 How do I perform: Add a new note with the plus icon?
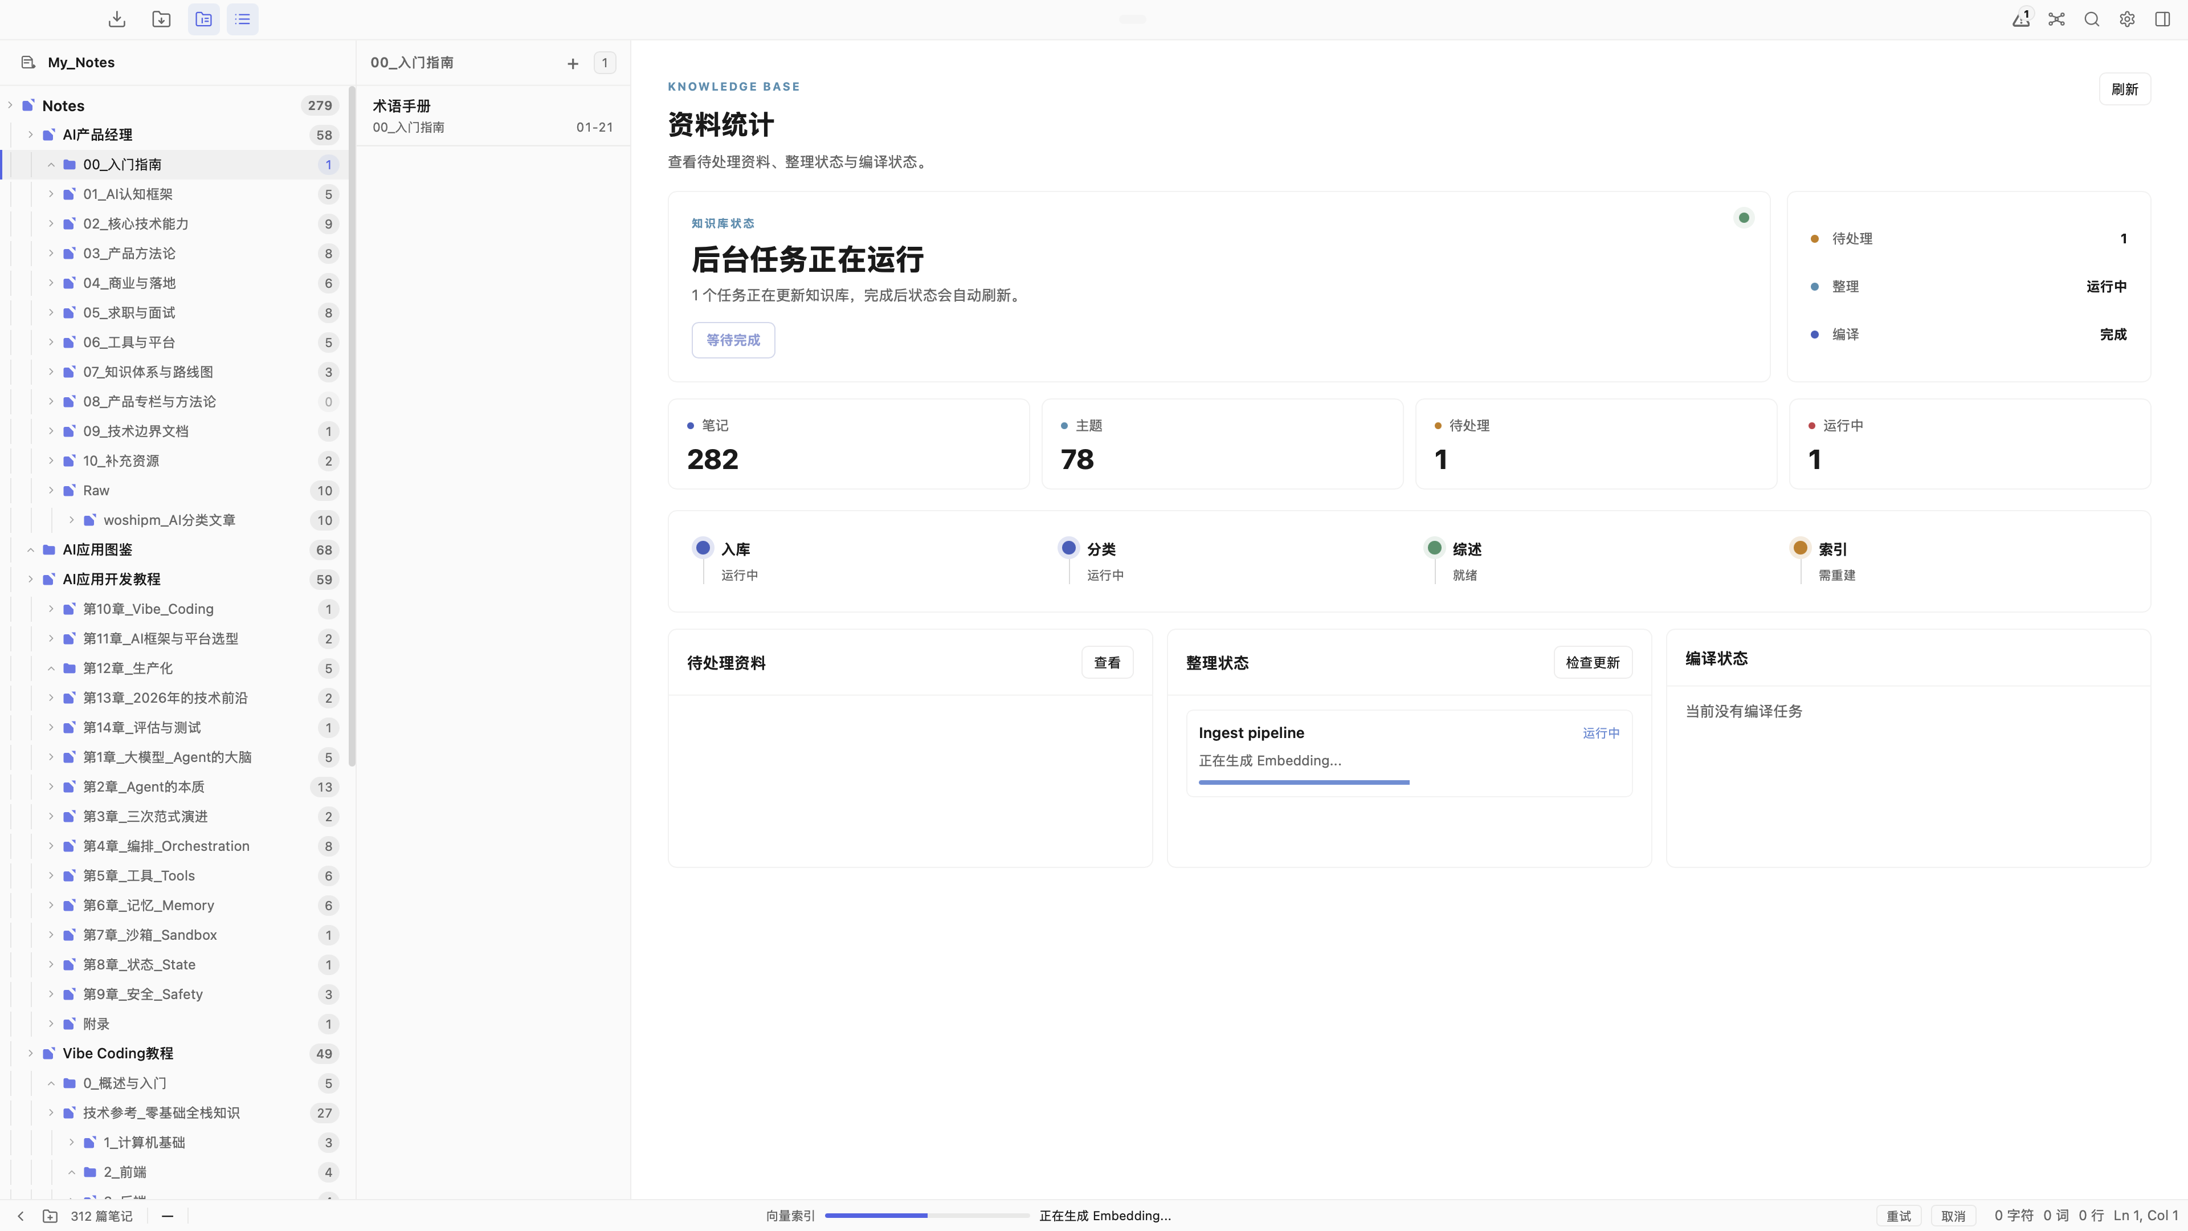573,63
